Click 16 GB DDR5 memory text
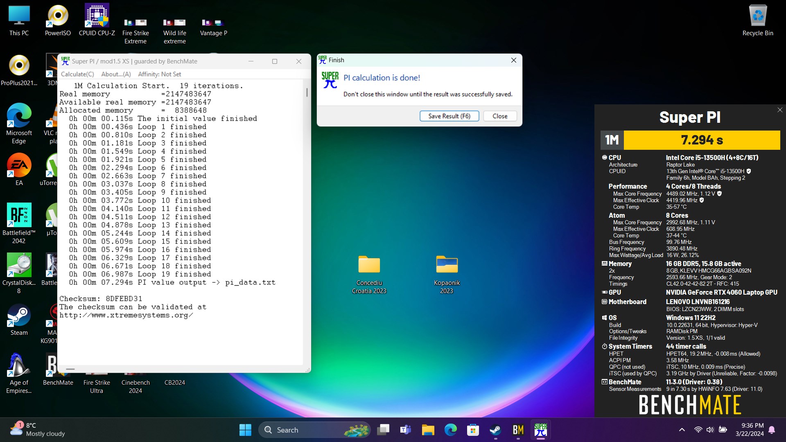786x442 pixels. tap(703, 264)
